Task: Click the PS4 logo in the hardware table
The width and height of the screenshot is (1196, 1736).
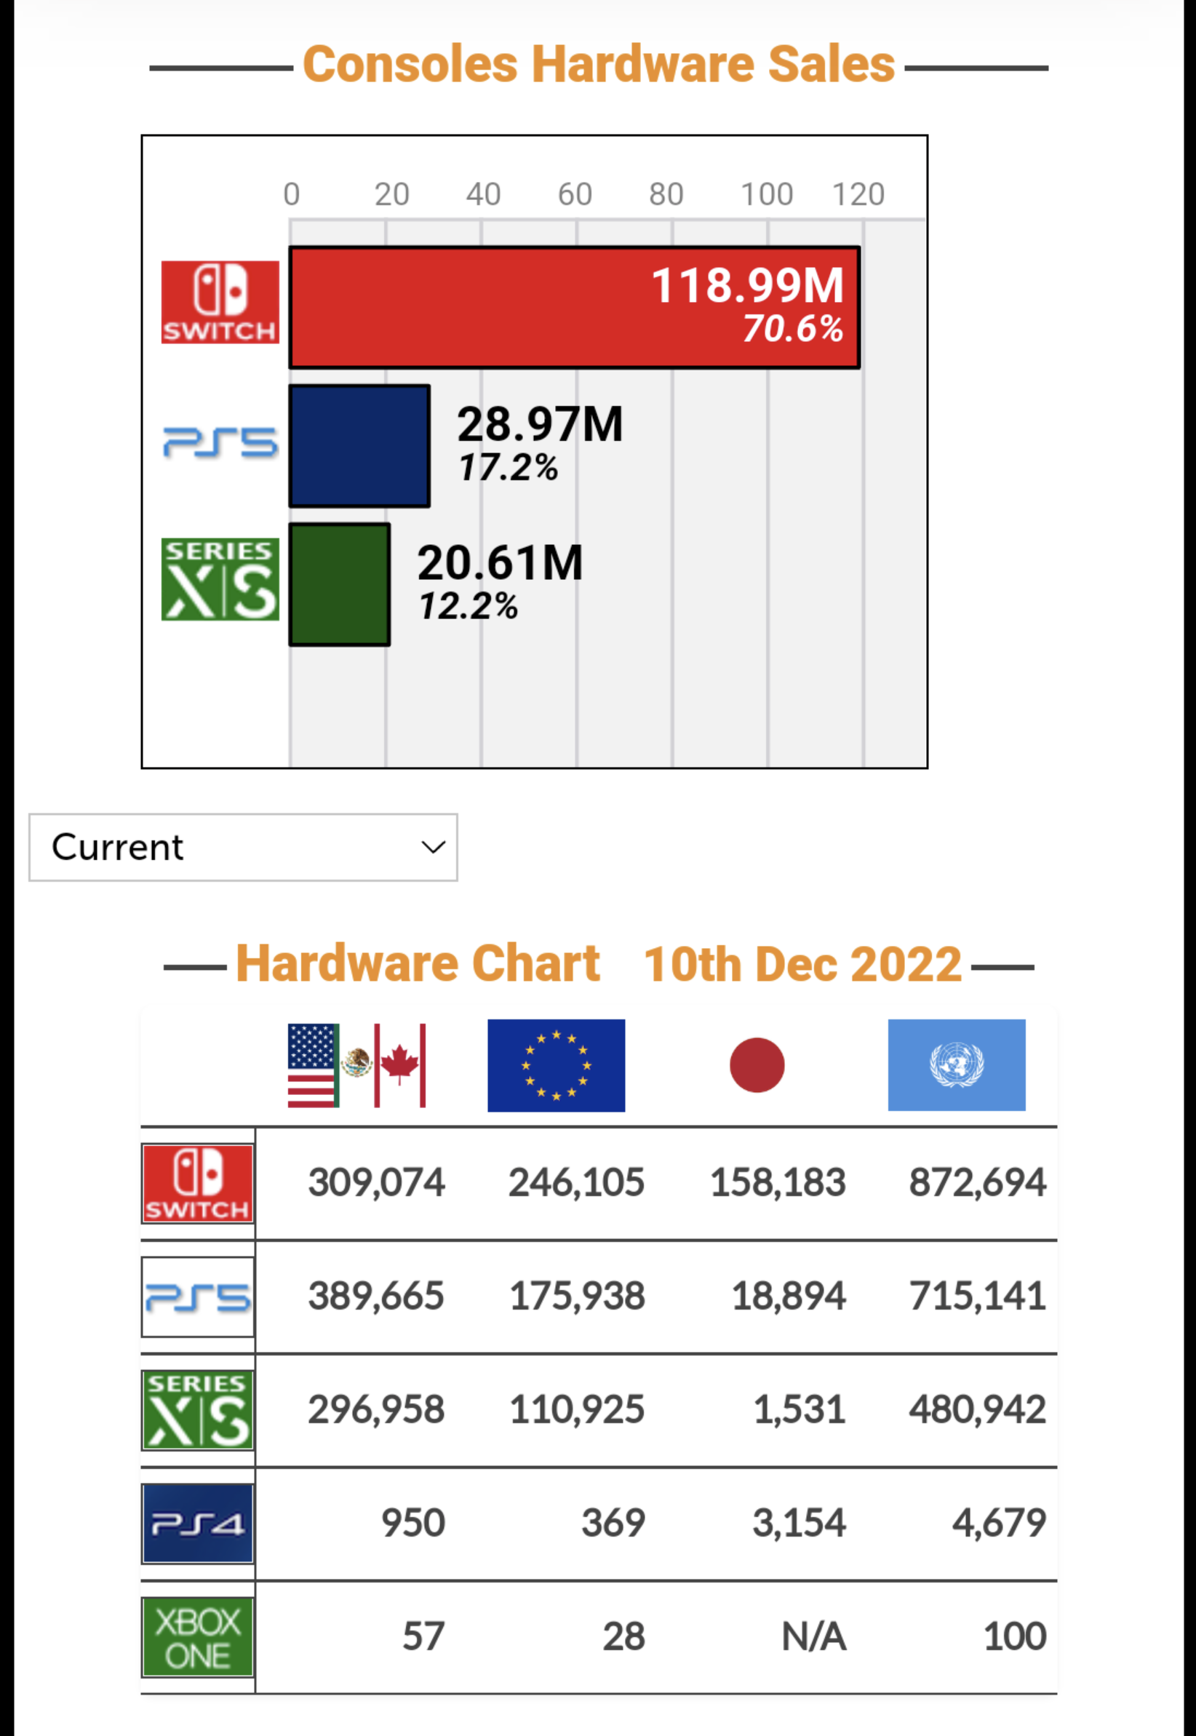Action: [198, 1524]
